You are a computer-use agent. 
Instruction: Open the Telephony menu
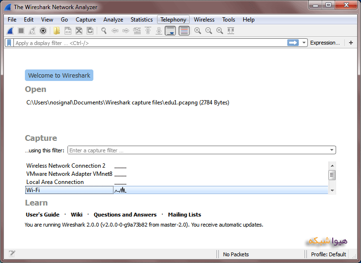[x=173, y=20]
